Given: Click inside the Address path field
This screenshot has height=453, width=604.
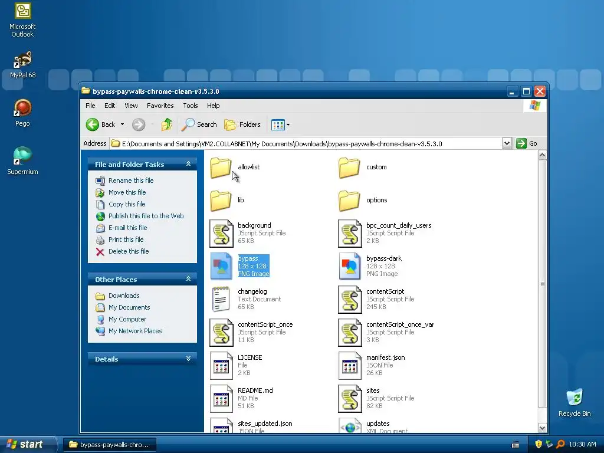Looking at the screenshot, I should (x=306, y=144).
